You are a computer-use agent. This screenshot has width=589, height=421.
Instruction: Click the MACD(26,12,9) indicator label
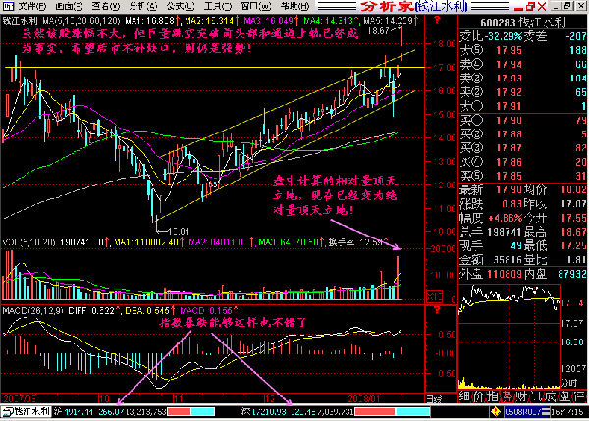[x=31, y=311]
